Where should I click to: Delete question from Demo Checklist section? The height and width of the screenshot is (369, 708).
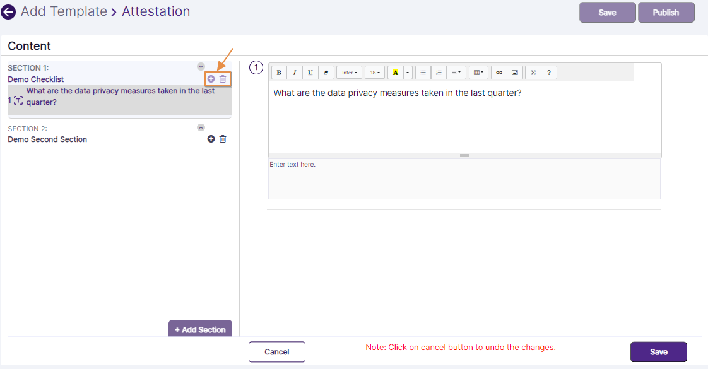(222, 78)
